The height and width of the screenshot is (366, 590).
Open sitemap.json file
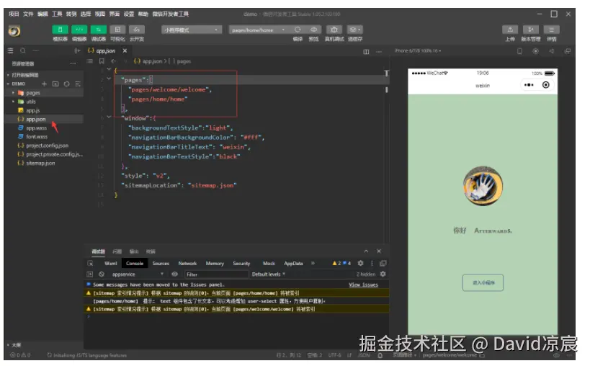[40, 164]
